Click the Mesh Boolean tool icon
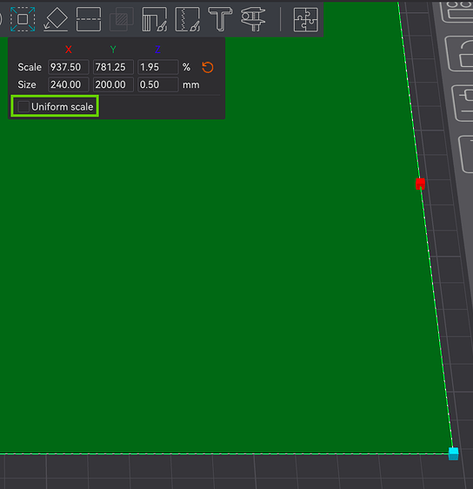The height and width of the screenshot is (489, 473). [122, 19]
